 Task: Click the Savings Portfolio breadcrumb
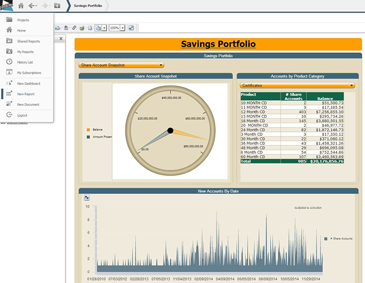(87, 6)
